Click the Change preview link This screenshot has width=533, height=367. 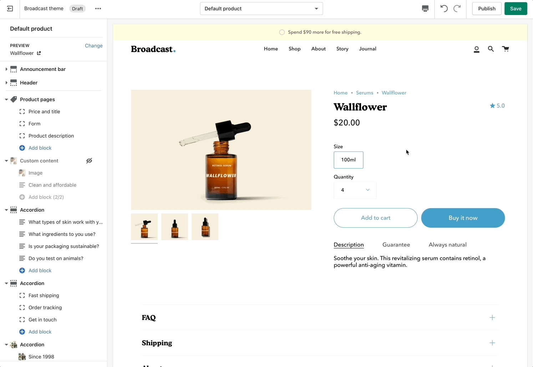93,46
